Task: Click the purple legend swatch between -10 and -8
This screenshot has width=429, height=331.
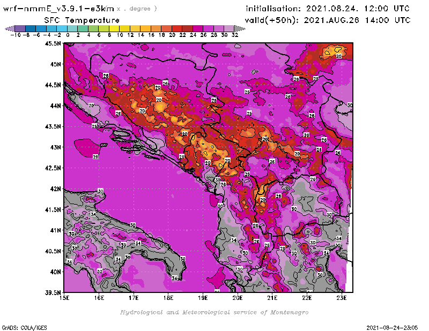Action: [x=20, y=29]
